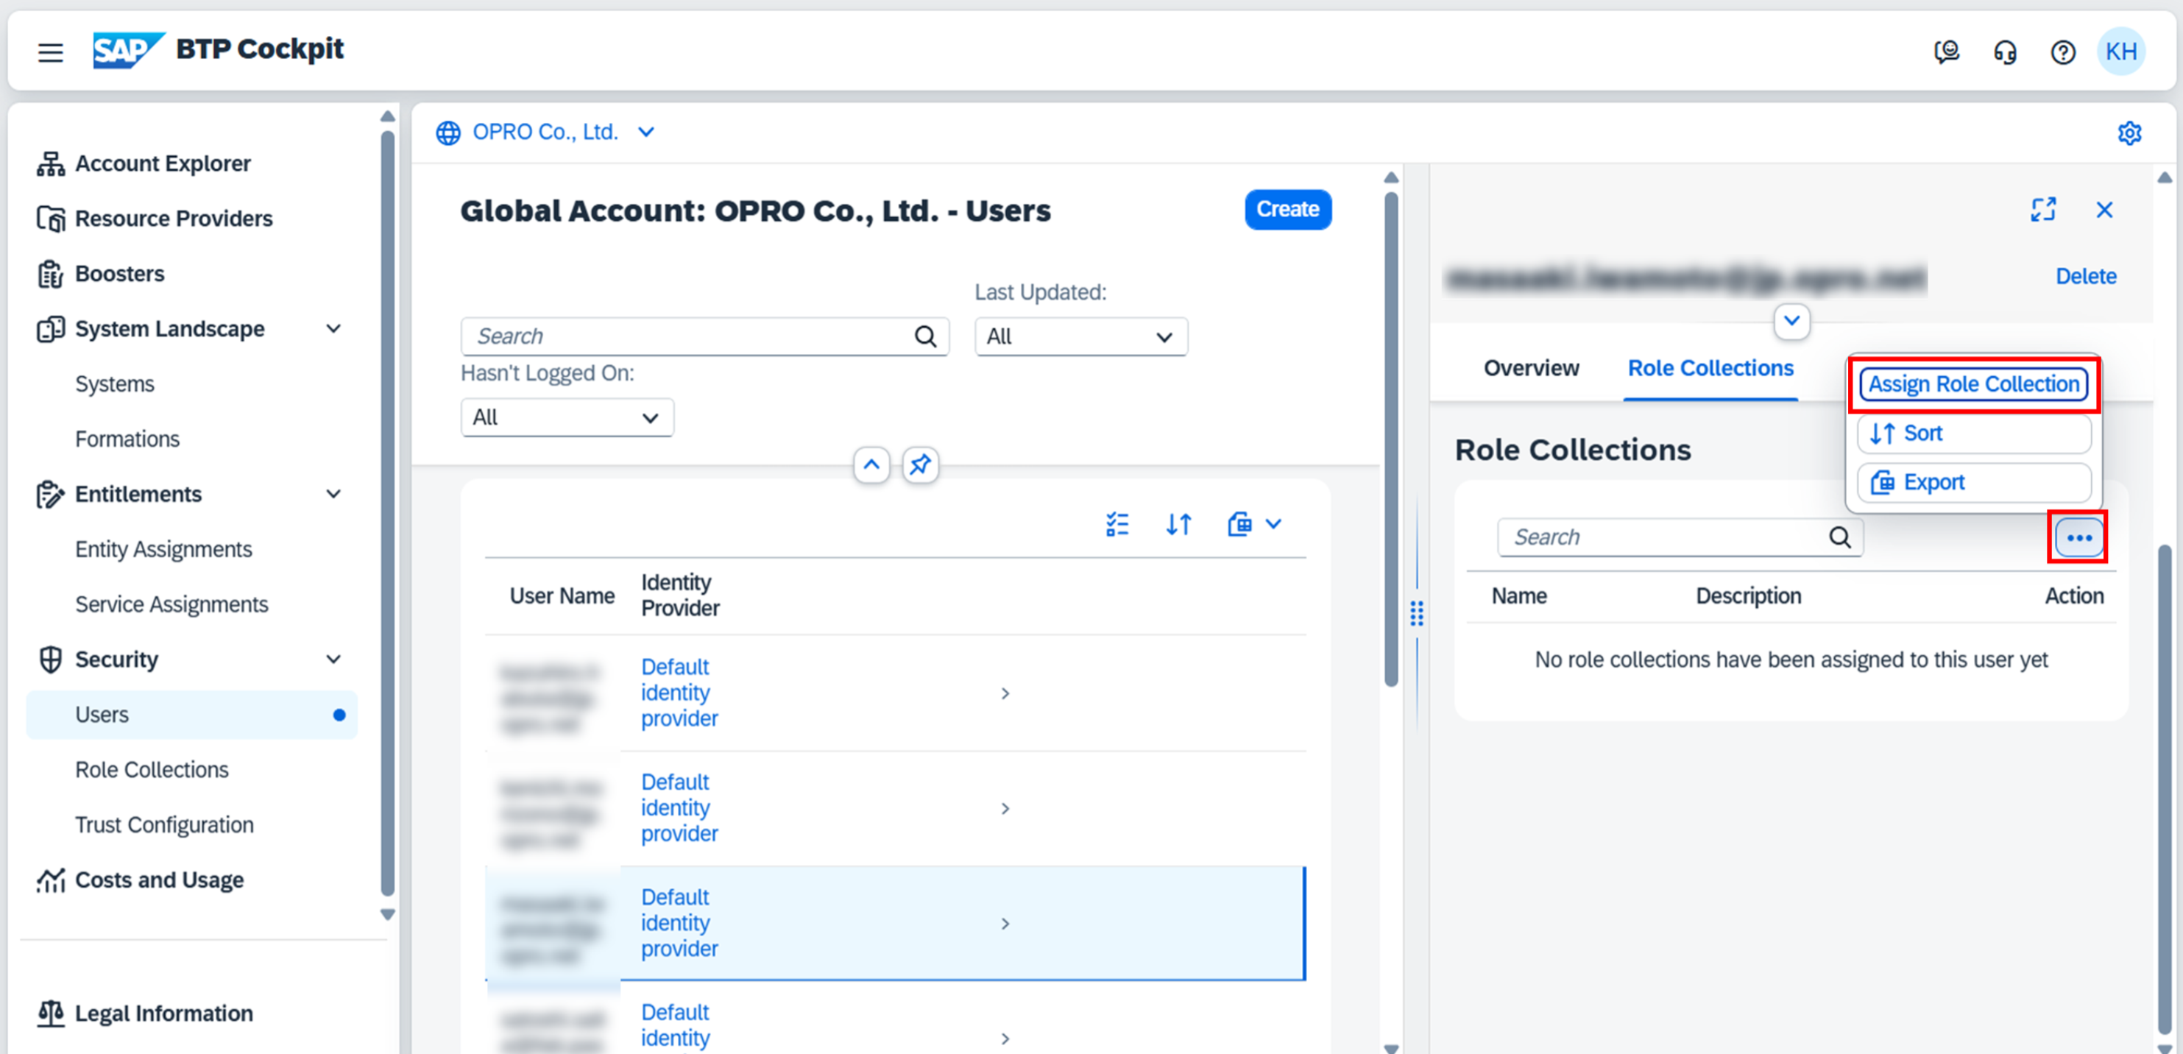This screenshot has height=1054, width=2183.
Task: Click the panel splitter drag handle
Action: 1416,612
